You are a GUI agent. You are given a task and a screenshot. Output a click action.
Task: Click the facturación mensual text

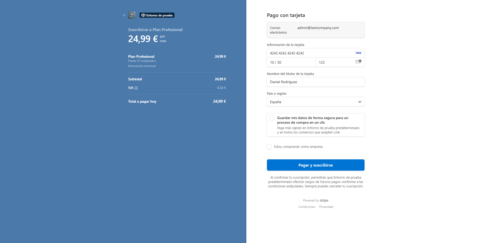pyautogui.click(x=142, y=66)
